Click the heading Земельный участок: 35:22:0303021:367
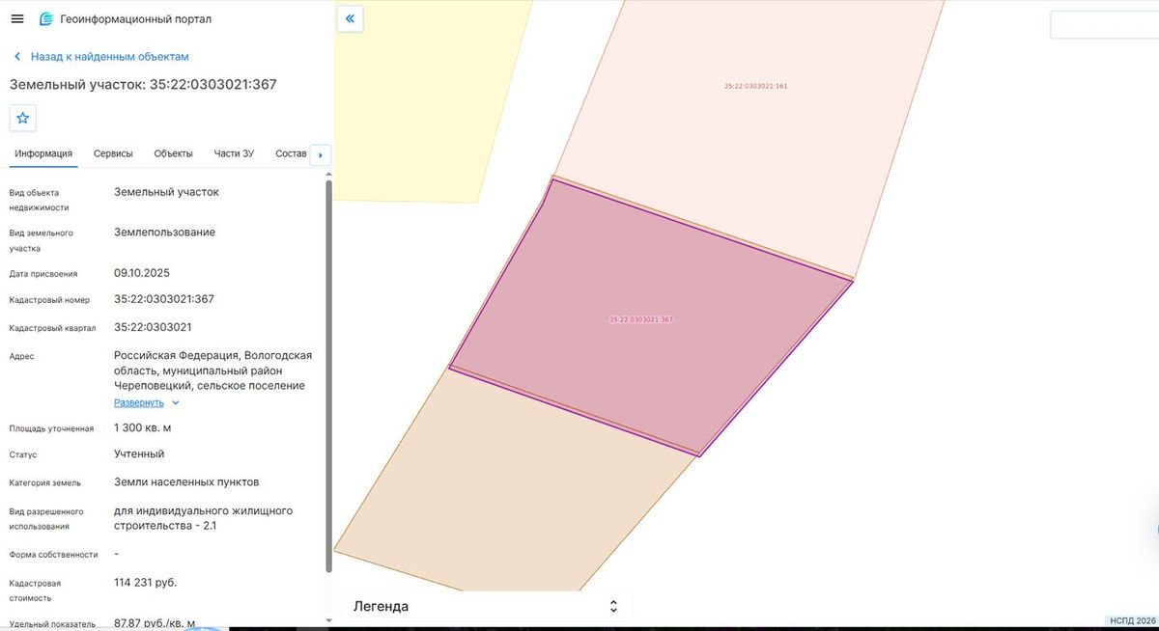The height and width of the screenshot is (631, 1159). (143, 85)
